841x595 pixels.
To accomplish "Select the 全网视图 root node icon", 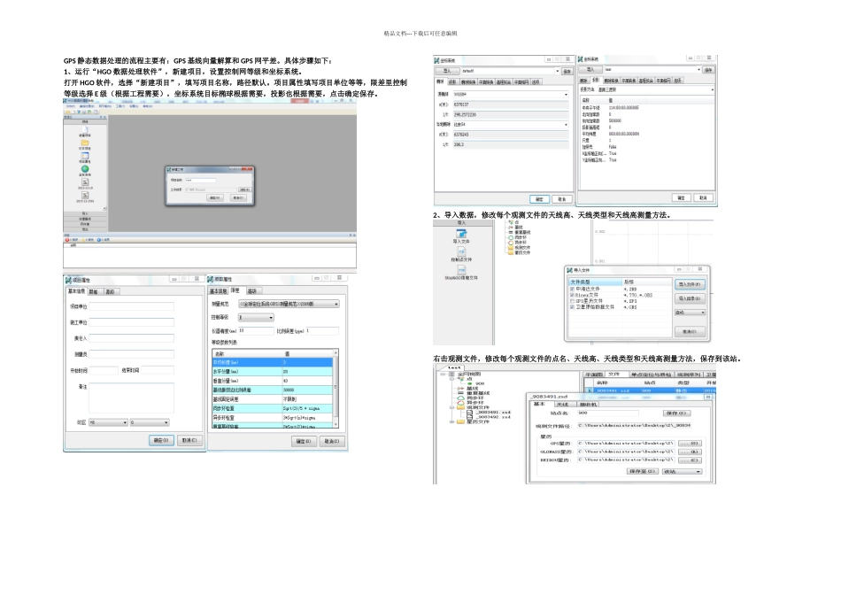I will (x=451, y=374).
